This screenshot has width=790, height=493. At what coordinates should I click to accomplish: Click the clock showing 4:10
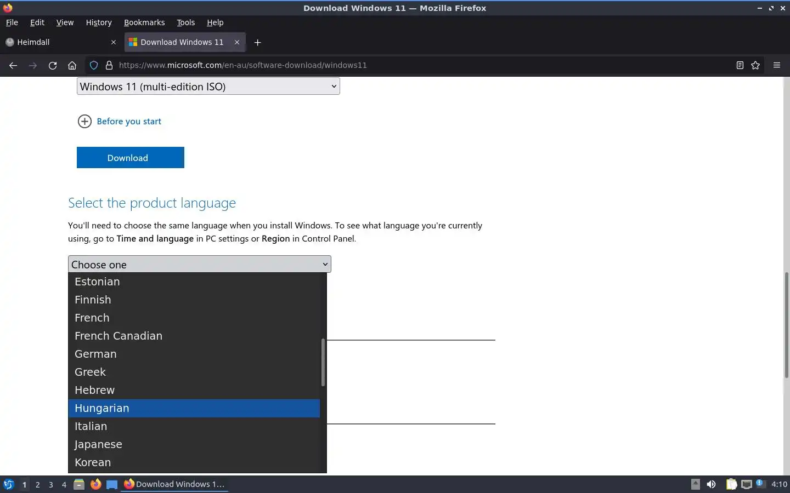779,484
